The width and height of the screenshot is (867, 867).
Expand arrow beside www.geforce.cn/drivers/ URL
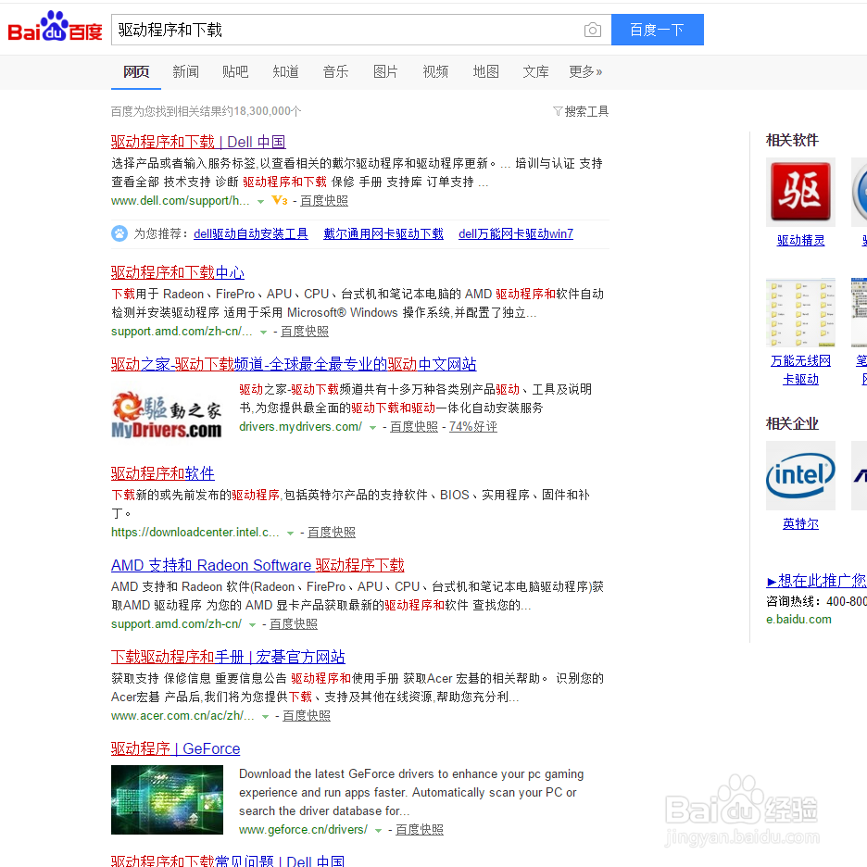[378, 831]
